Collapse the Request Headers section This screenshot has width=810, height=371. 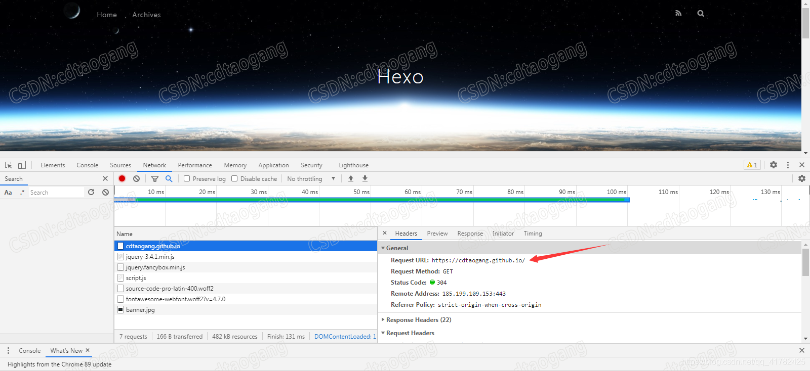[383, 333]
